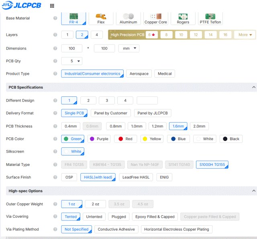Select Flex base material

101,18
